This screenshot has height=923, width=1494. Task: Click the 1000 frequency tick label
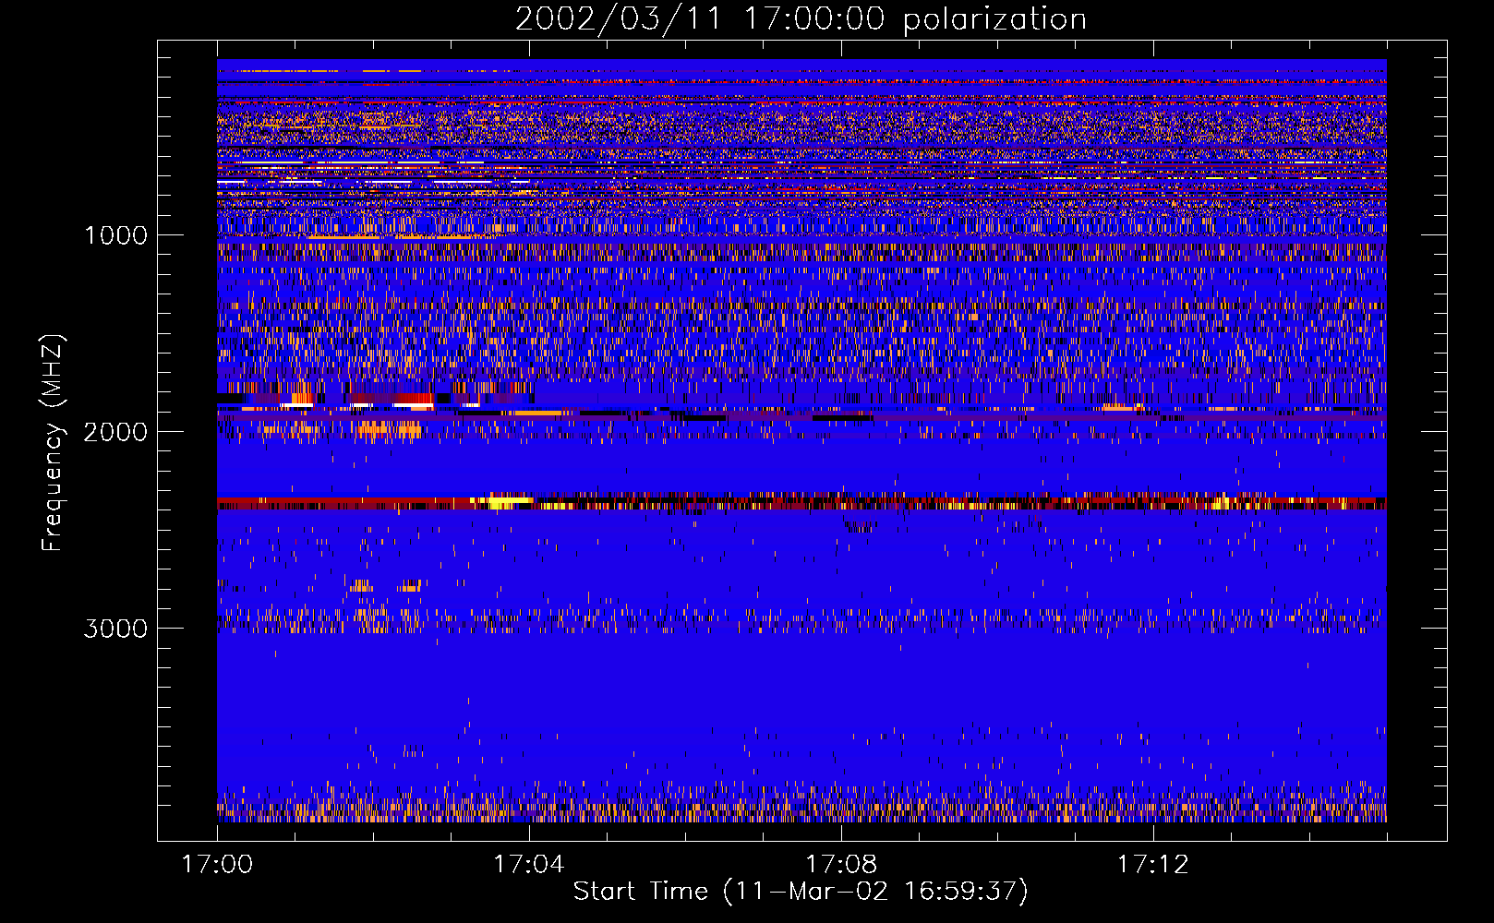pyautogui.click(x=115, y=235)
